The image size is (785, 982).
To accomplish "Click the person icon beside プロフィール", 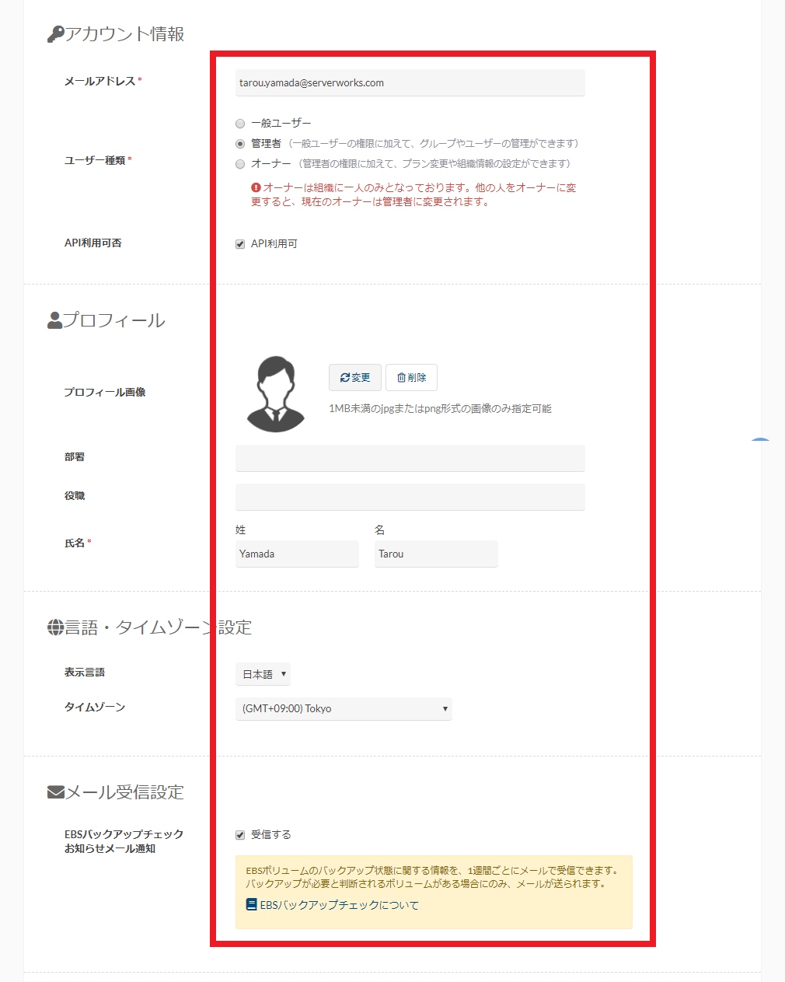I will 54,320.
